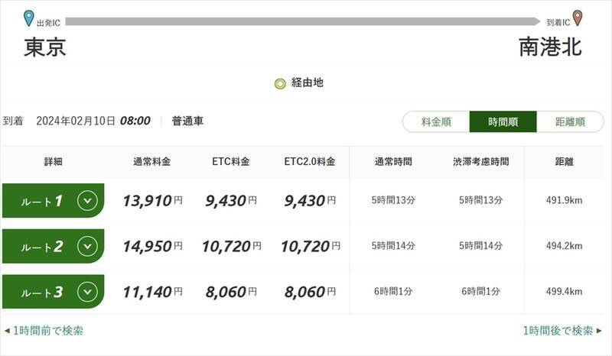Click chevron icon on Route 3

(x=88, y=291)
